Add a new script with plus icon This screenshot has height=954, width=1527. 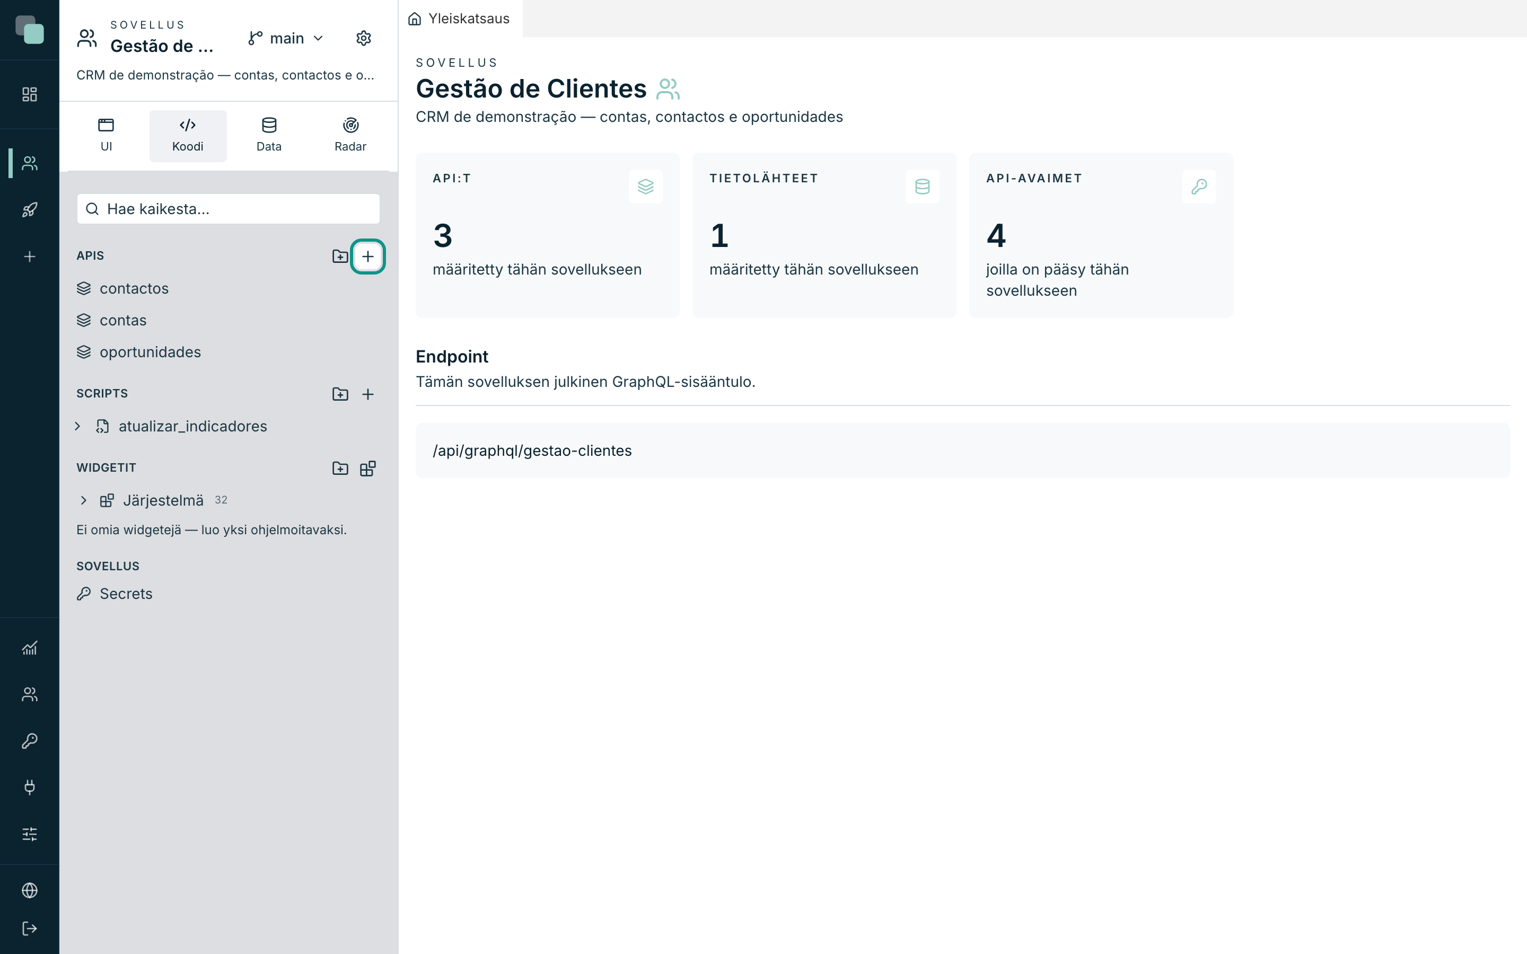pos(368,394)
